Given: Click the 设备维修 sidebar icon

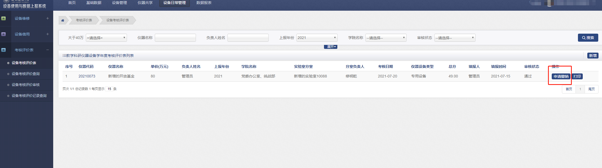Looking at the screenshot, I should [3, 18].
